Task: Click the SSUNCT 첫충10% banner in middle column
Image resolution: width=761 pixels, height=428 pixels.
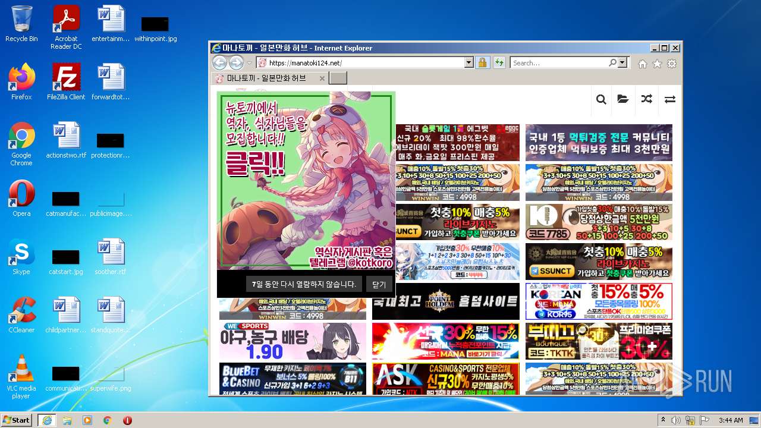Action: click(457, 222)
